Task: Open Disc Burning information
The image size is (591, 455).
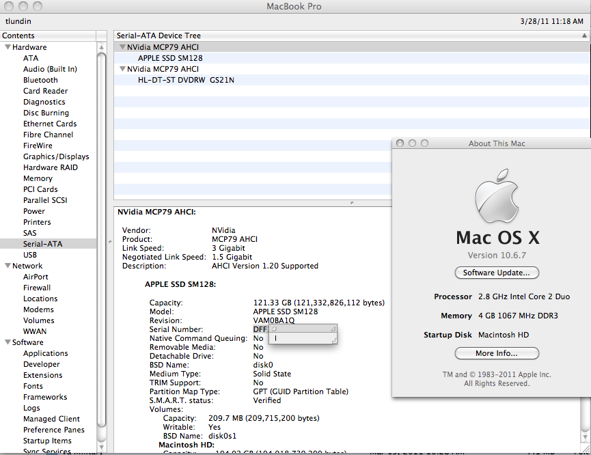Action: (x=46, y=113)
